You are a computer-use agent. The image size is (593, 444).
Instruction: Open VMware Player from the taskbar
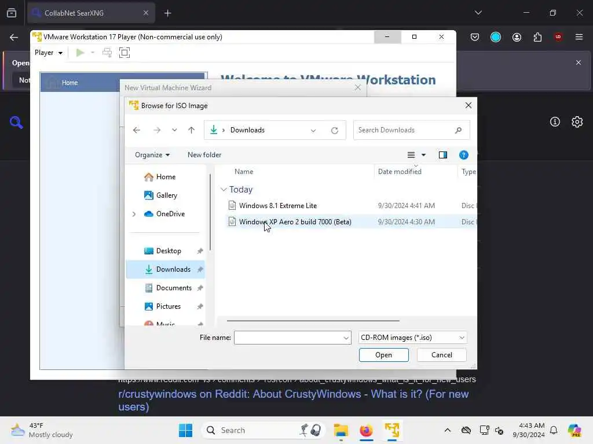[392, 430]
